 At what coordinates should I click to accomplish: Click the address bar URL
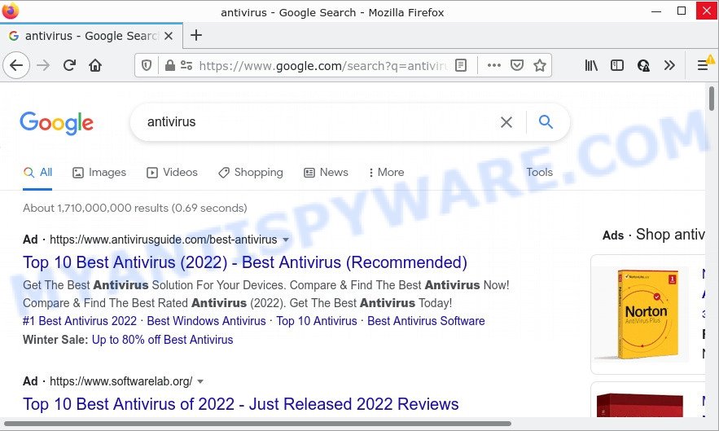click(x=322, y=66)
